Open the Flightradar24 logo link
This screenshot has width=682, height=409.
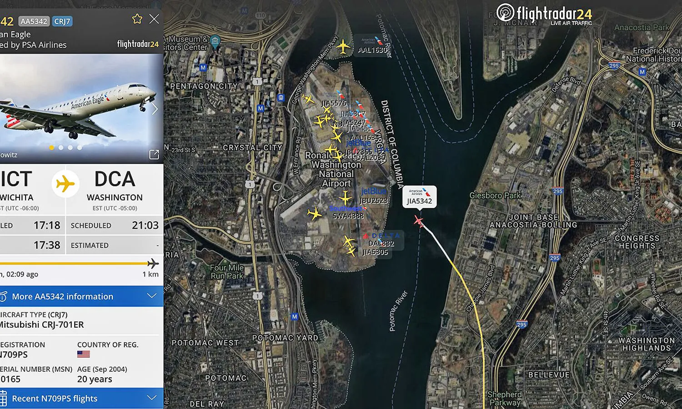pos(544,15)
